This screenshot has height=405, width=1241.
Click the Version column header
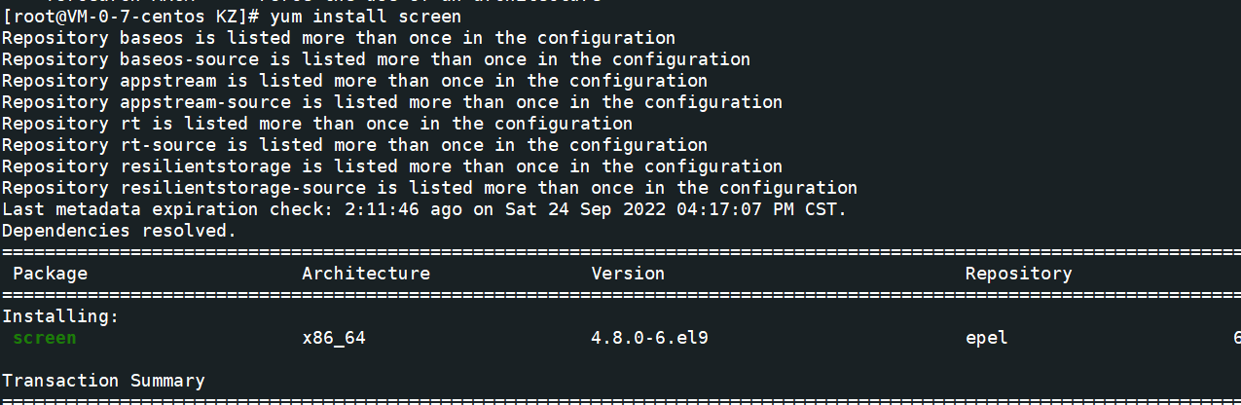click(x=628, y=274)
